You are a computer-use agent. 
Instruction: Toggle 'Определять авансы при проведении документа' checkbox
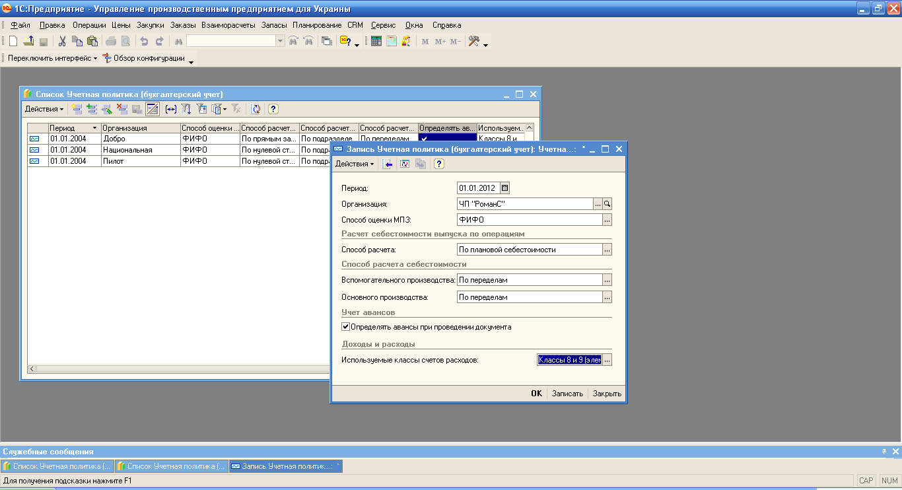tap(345, 327)
